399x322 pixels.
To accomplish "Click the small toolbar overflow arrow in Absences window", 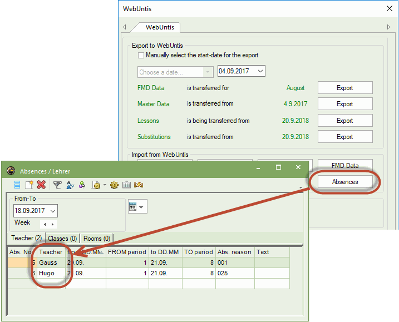I will point(301,188).
